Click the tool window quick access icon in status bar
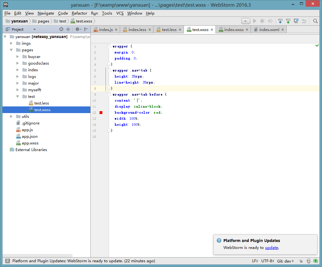This screenshot has height=267, width=322. [7, 261]
